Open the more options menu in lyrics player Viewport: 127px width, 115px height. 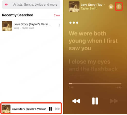(119, 7)
